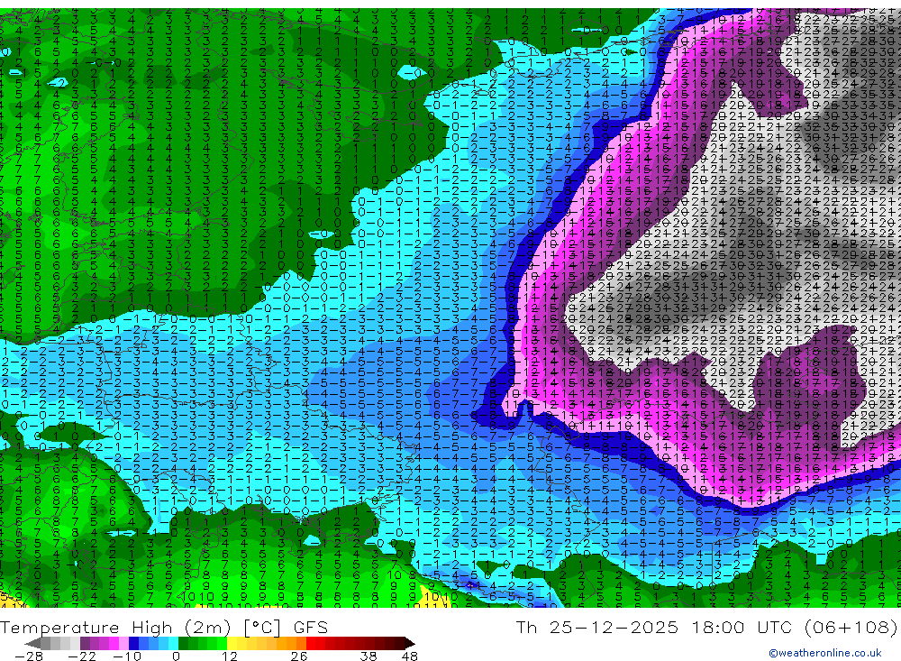Click the 26 legend label
Image resolution: width=901 pixels, height=661 pixels.
tap(299, 656)
